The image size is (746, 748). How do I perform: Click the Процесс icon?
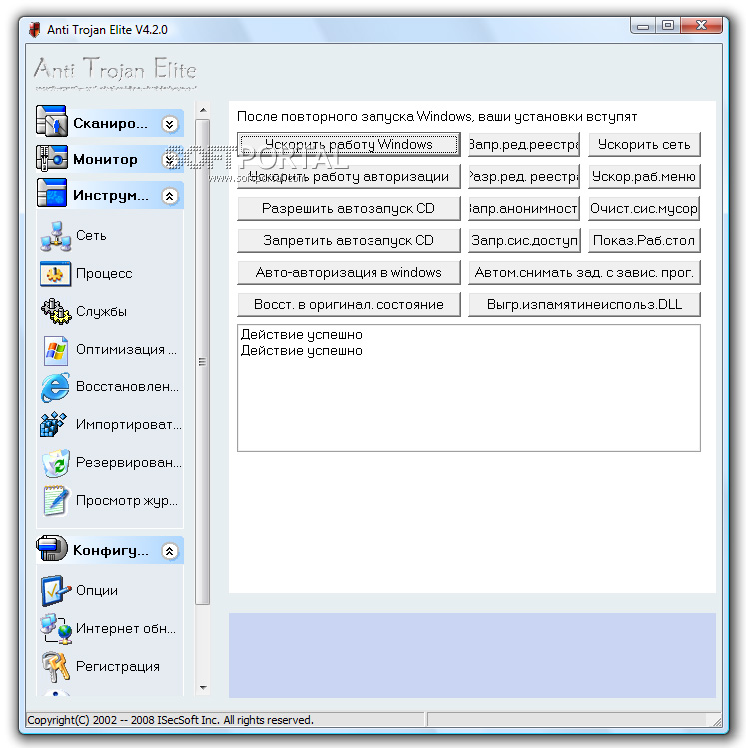coord(56,274)
